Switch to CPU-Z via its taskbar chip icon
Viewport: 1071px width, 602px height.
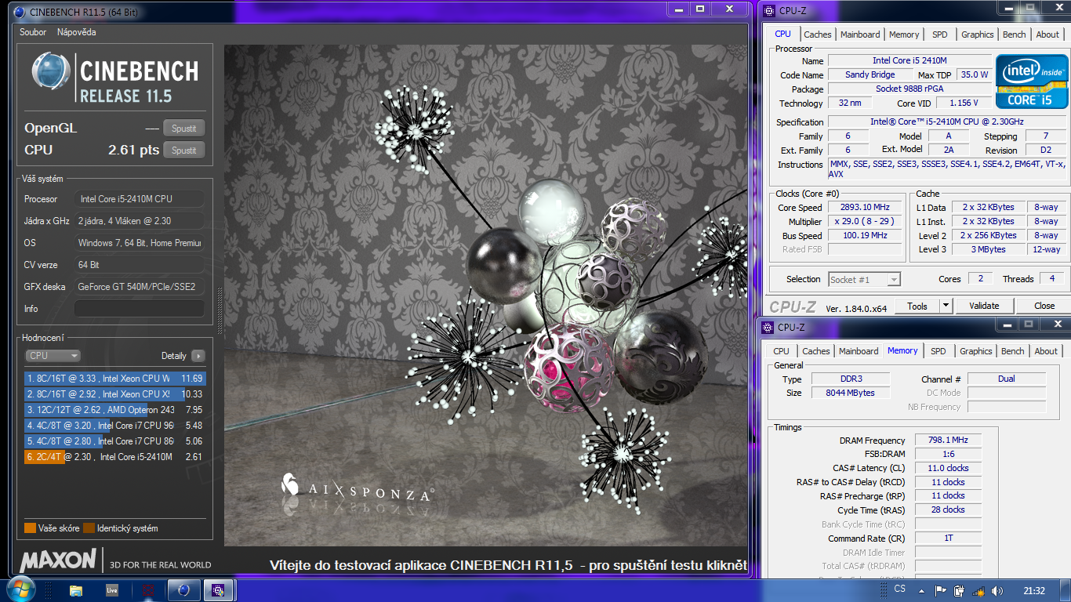220,590
